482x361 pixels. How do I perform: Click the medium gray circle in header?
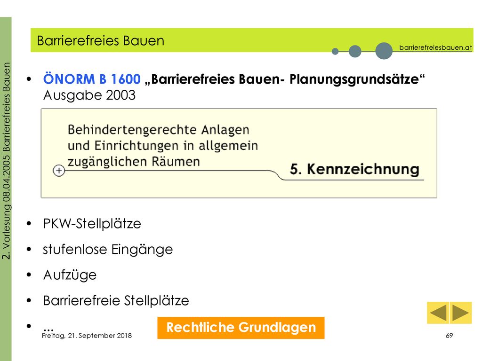pos(355,51)
